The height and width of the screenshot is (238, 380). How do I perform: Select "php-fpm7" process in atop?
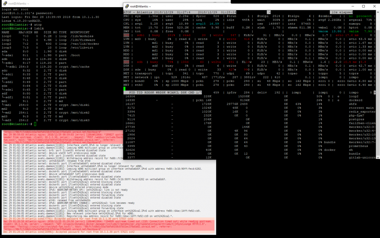(356, 116)
